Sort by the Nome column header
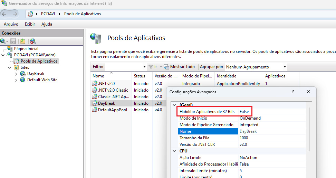The width and height of the screenshot is (336, 178). pyautogui.click(x=111, y=76)
